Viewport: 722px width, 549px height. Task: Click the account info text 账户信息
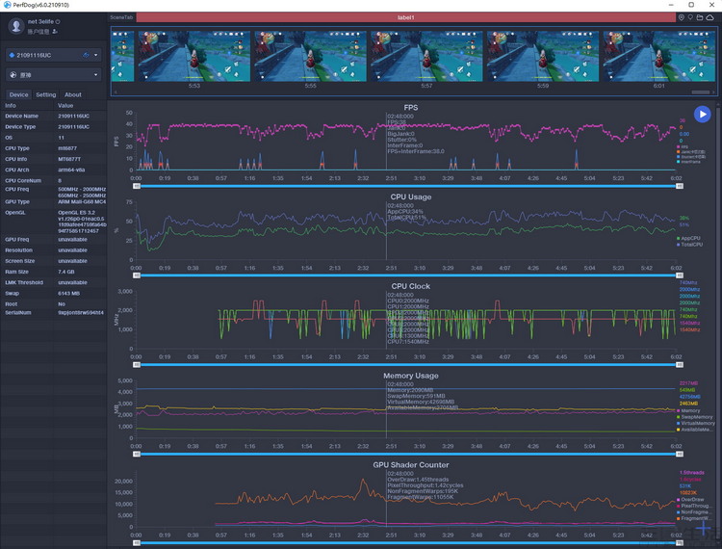point(39,32)
